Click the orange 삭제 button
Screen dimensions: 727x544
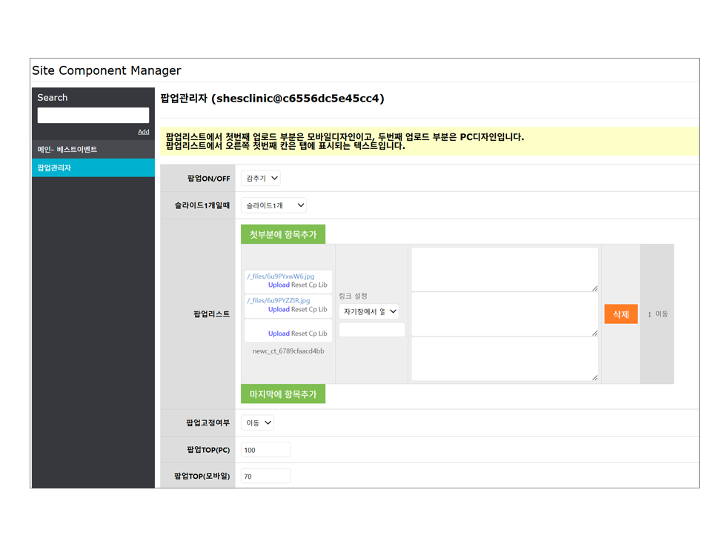point(621,314)
